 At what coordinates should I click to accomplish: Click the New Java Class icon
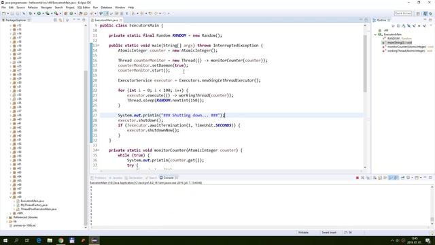(71, 14)
